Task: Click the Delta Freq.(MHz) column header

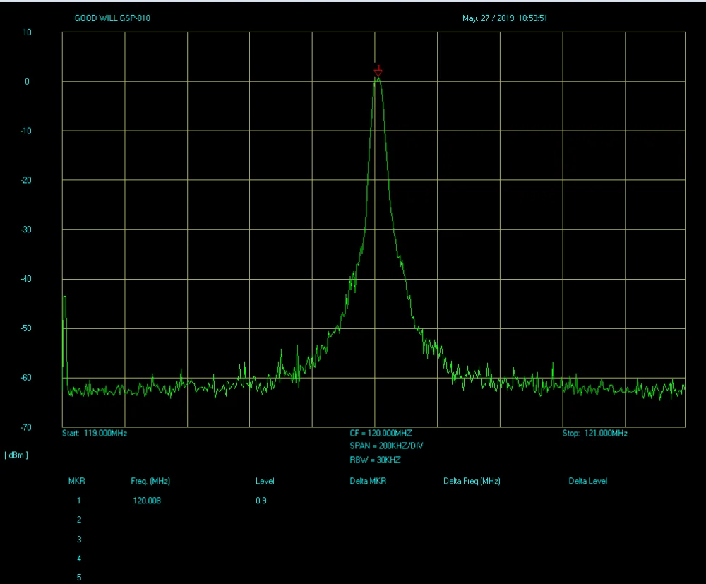Action: tap(472, 482)
